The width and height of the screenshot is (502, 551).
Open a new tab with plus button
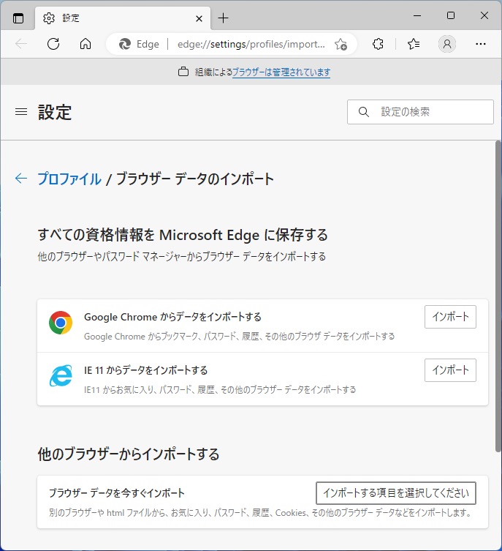click(223, 18)
